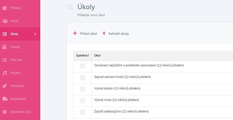Click the Seřadit úkoly sort arrows
Screen dimensions: 233x120
[104, 33]
